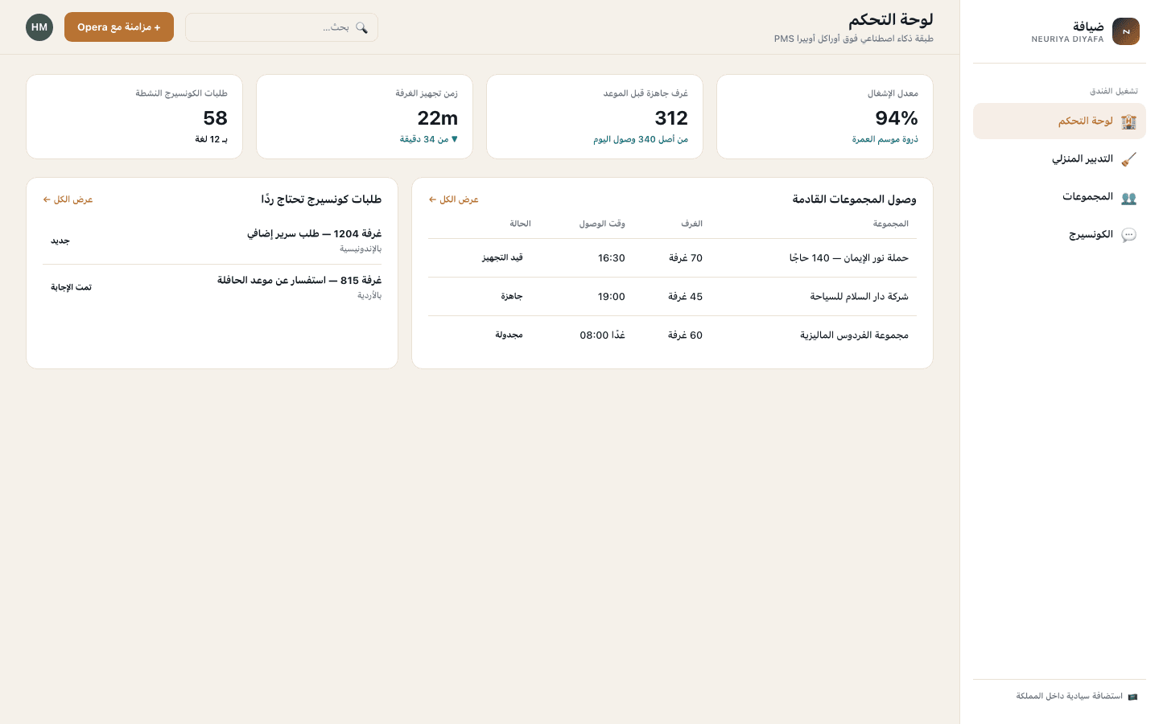Screen dimensions: 1159x724
Task: Click the جاهزة status badge
Action: [x=512, y=297]
